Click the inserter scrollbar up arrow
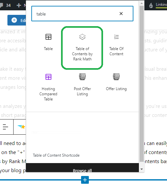167x186 pixels. click(x=141, y=3)
